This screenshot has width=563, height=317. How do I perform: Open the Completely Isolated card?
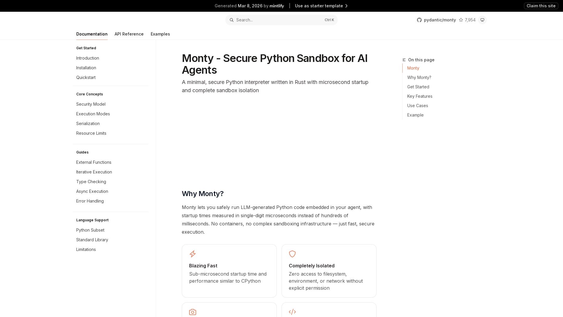329,271
